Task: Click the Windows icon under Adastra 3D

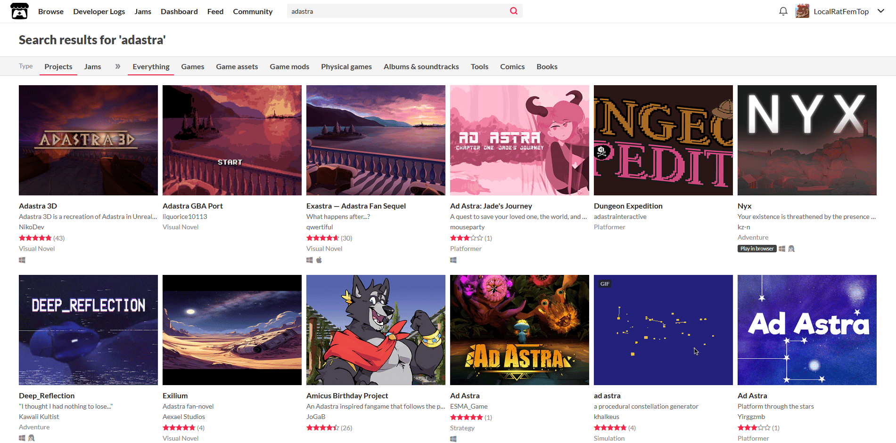Action: coord(22,260)
